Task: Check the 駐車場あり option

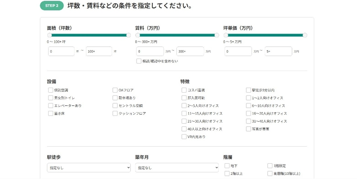Action: click(x=115, y=98)
